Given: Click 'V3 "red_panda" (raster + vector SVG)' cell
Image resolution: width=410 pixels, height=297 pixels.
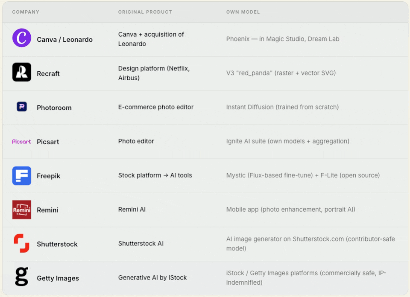Looking at the screenshot, I should coord(281,73).
